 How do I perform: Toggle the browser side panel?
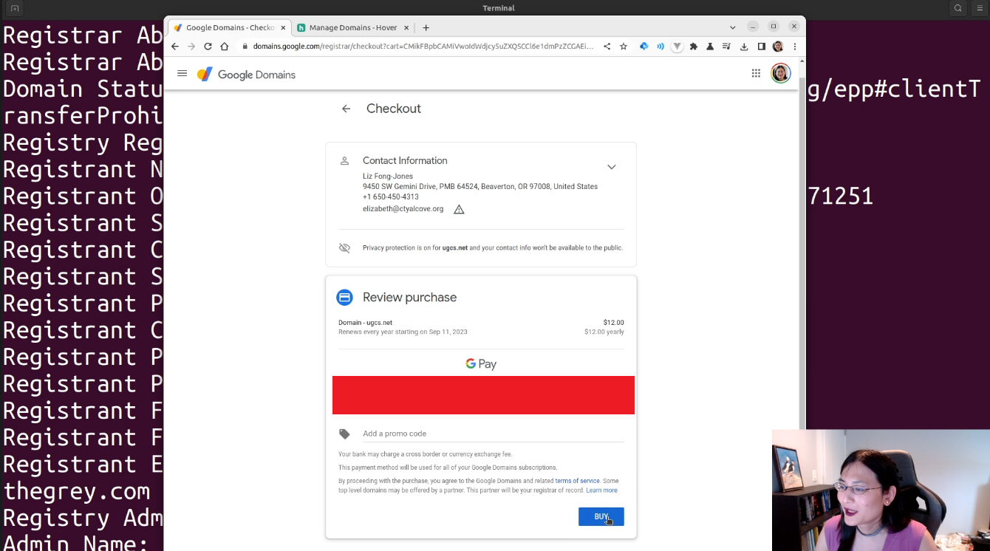(761, 46)
